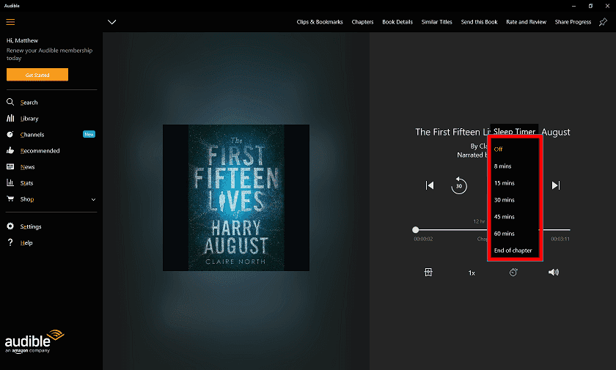Viewport: 616px width, 370px height.
Task: Click the elapsed time 00:00:02
Action: point(423,239)
